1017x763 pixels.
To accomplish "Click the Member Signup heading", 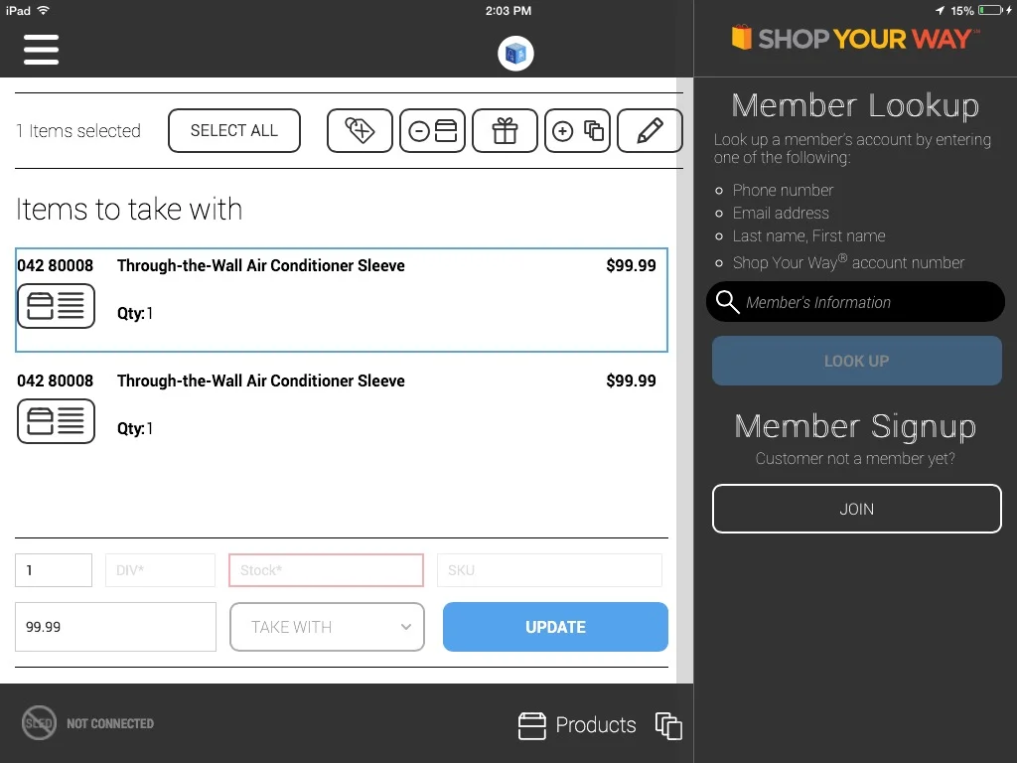I will pyautogui.click(x=855, y=426).
